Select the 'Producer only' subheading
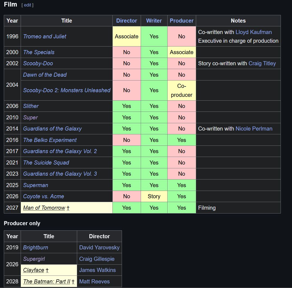The width and height of the screenshot is (292, 288). coord(22,223)
